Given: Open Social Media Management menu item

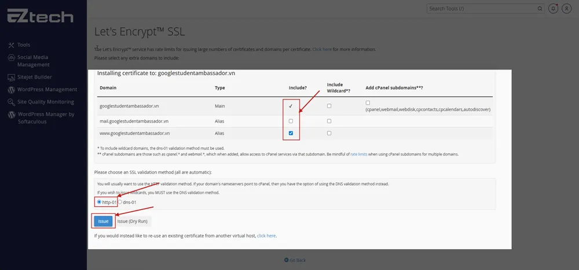Looking at the screenshot, I should coord(33,61).
